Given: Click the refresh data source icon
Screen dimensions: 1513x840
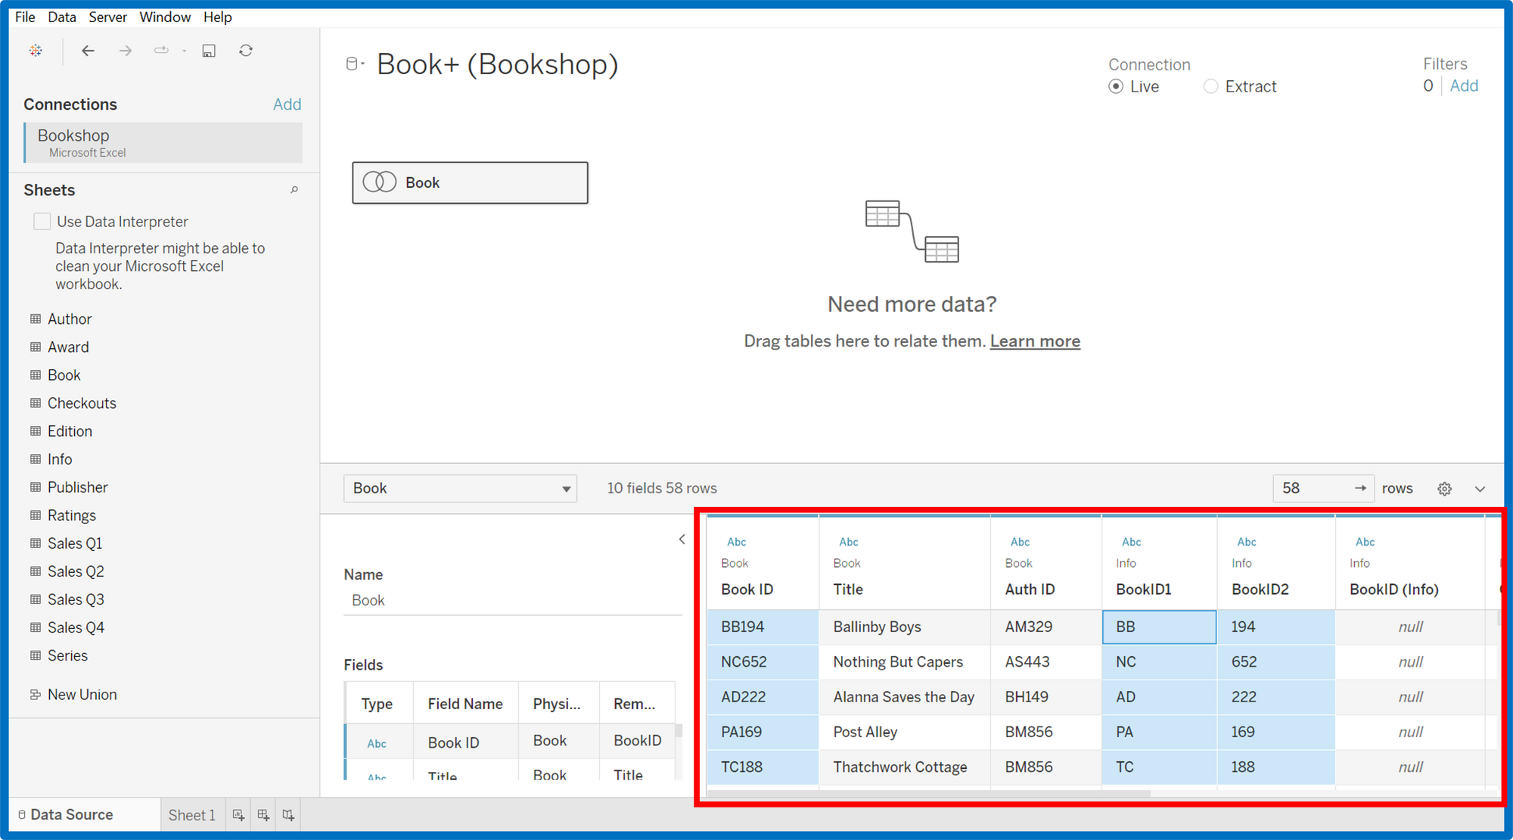Looking at the screenshot, I should tap(246, 51).
